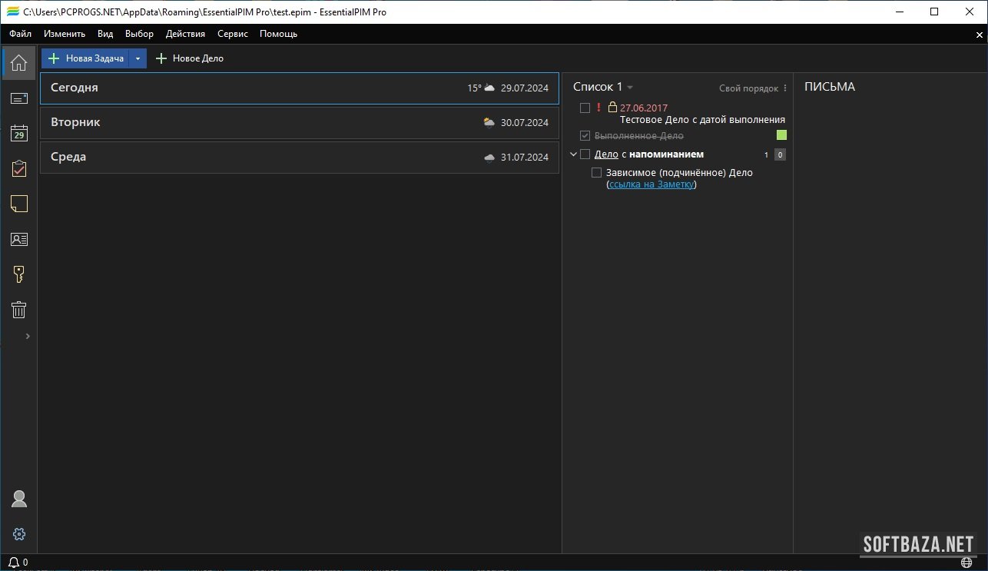Image resolution: width=988 pixels, height=571 pixels.
Task: Open the Tasks clipboard icon
Action: pyautogui.click(x=19, y=169)
